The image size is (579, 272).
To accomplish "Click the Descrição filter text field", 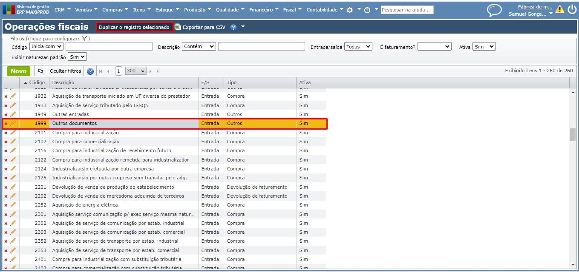I will pos(262,46).
